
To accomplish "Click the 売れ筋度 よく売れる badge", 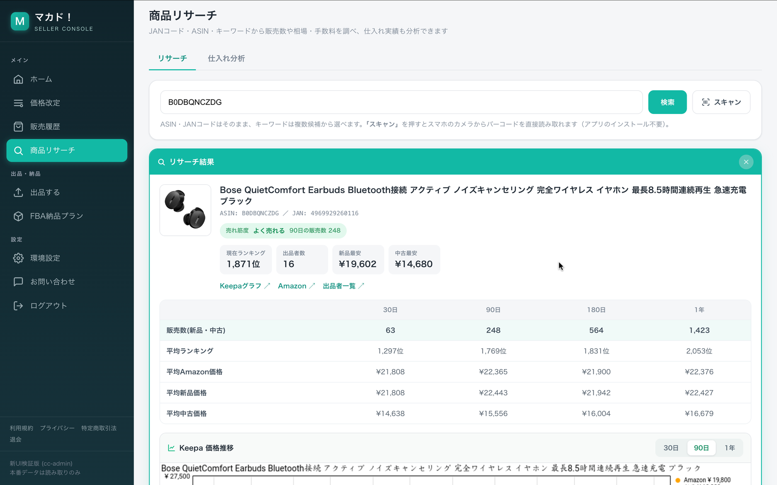I will pos(283,231).
